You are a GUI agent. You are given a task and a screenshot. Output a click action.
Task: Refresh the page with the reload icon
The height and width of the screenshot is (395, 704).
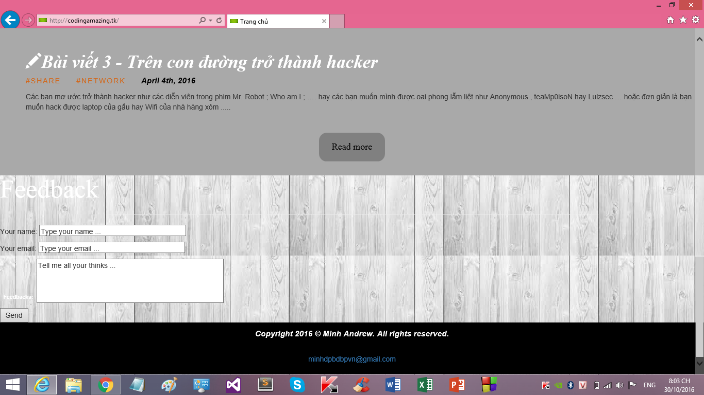219,21
